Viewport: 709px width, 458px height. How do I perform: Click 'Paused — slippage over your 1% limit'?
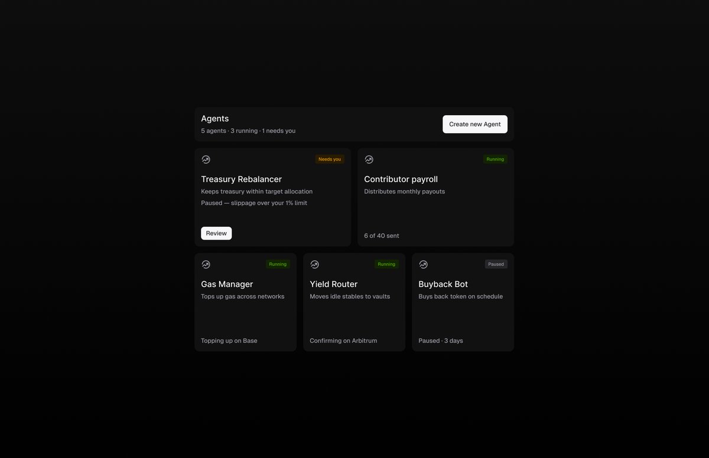click(x=254, y=203)
